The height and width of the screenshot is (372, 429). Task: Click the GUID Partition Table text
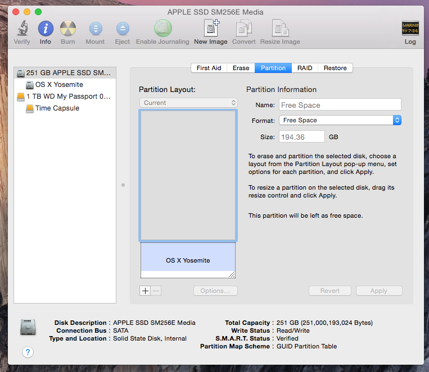306,346
